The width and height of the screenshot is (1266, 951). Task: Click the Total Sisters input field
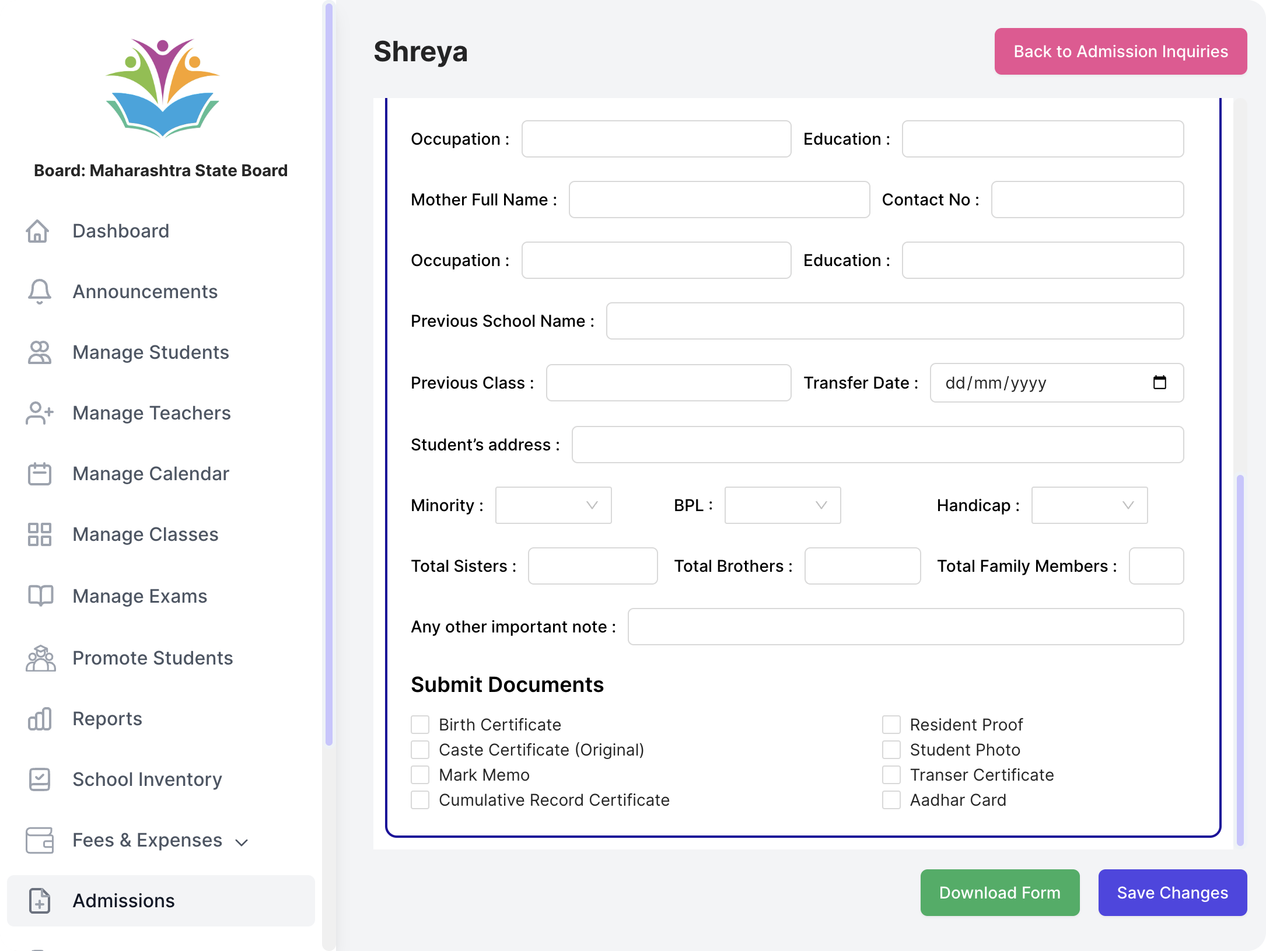[593, 566]
